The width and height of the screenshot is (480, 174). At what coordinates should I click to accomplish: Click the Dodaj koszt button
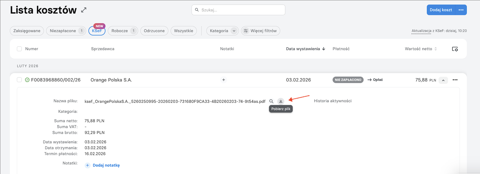441,10
